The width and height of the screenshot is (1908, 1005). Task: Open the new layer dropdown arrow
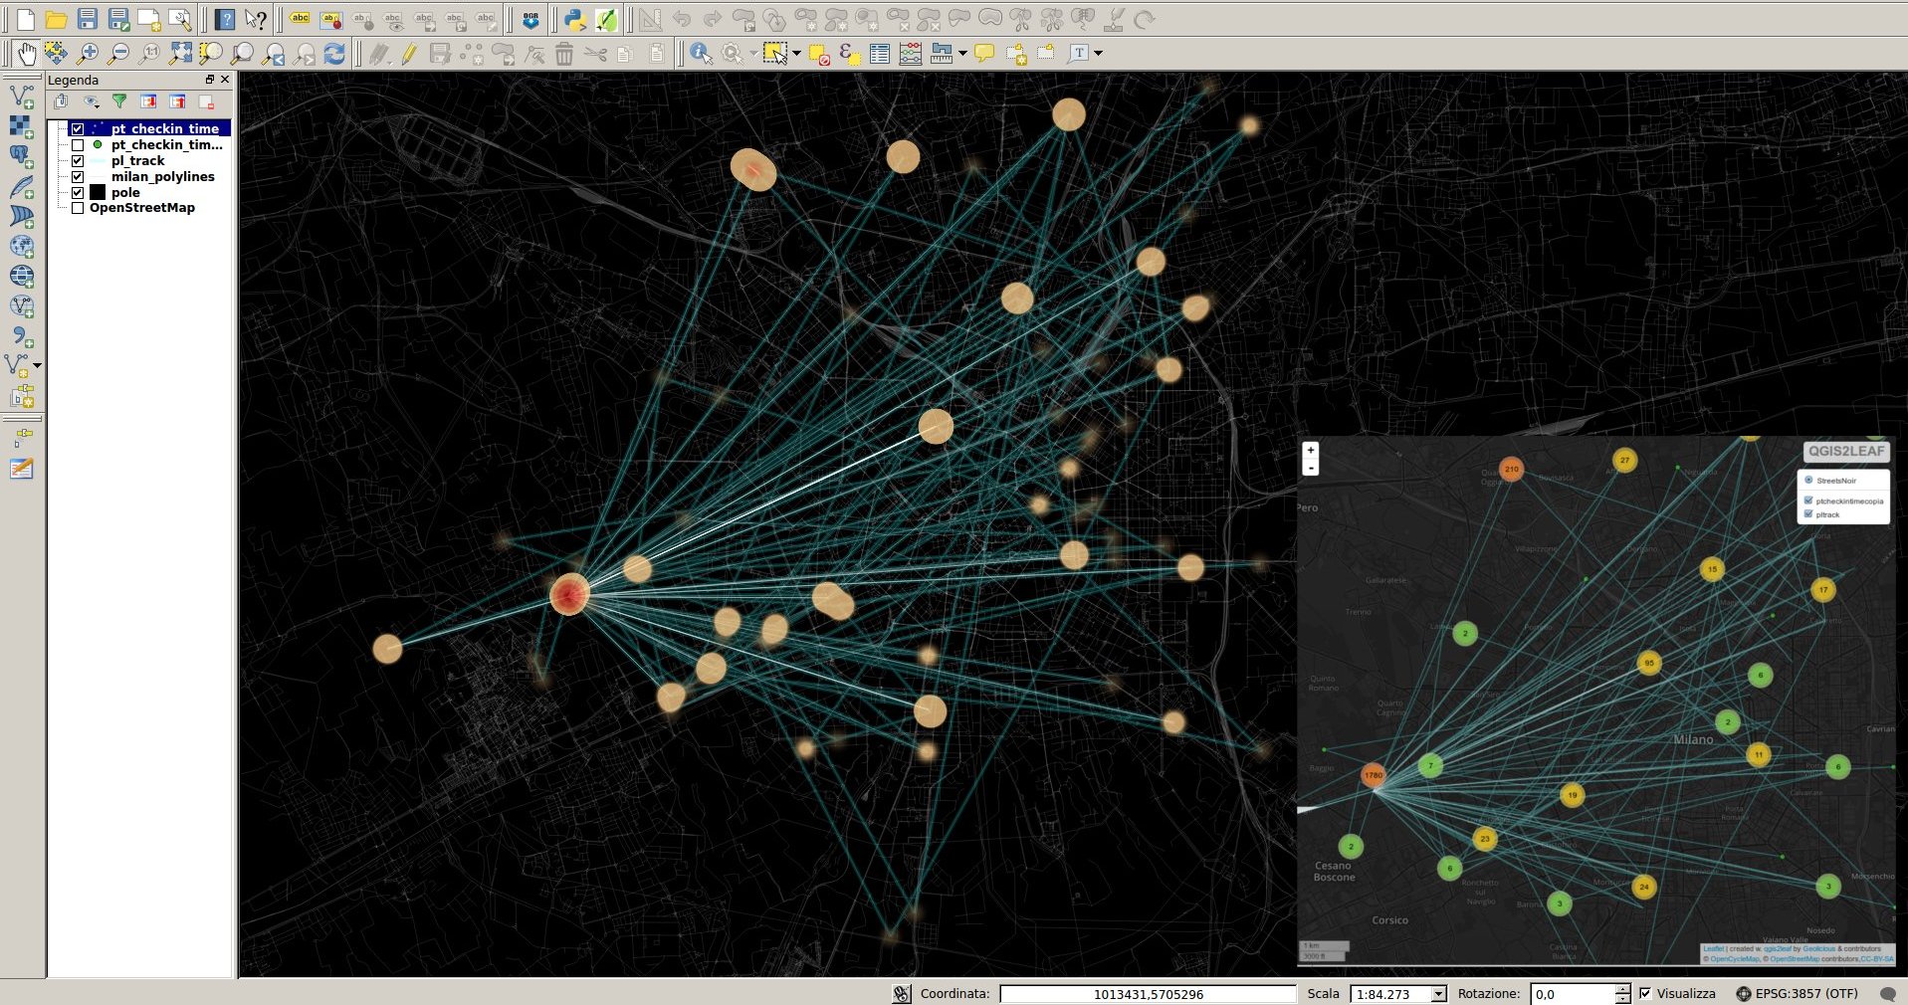[38, 365]
